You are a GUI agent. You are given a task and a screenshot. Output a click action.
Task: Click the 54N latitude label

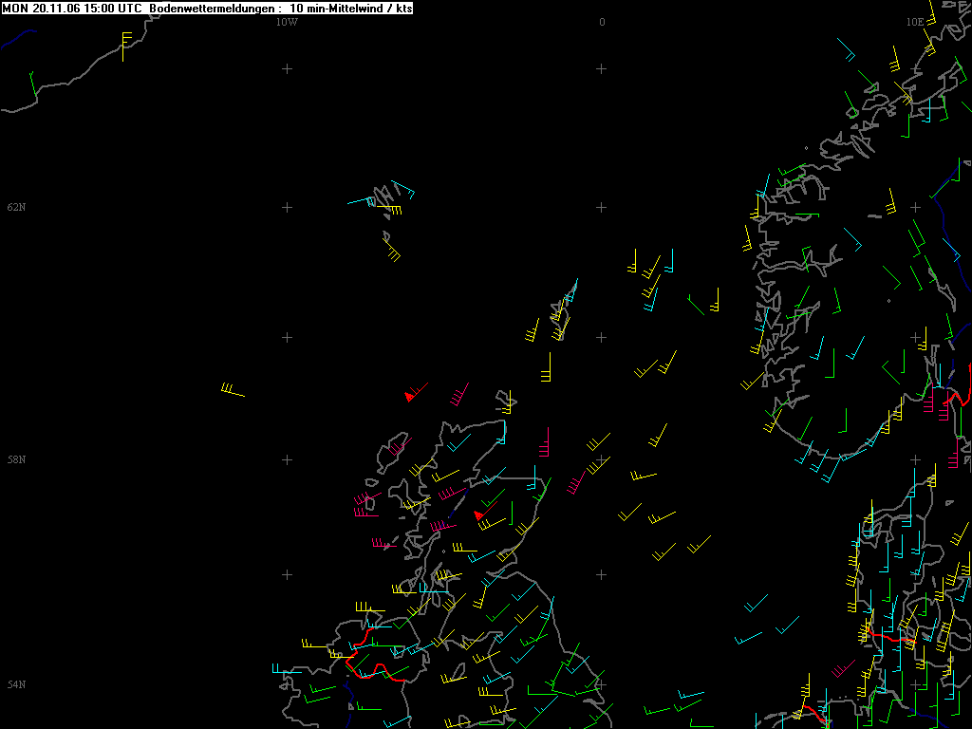[x=16, y=684]
